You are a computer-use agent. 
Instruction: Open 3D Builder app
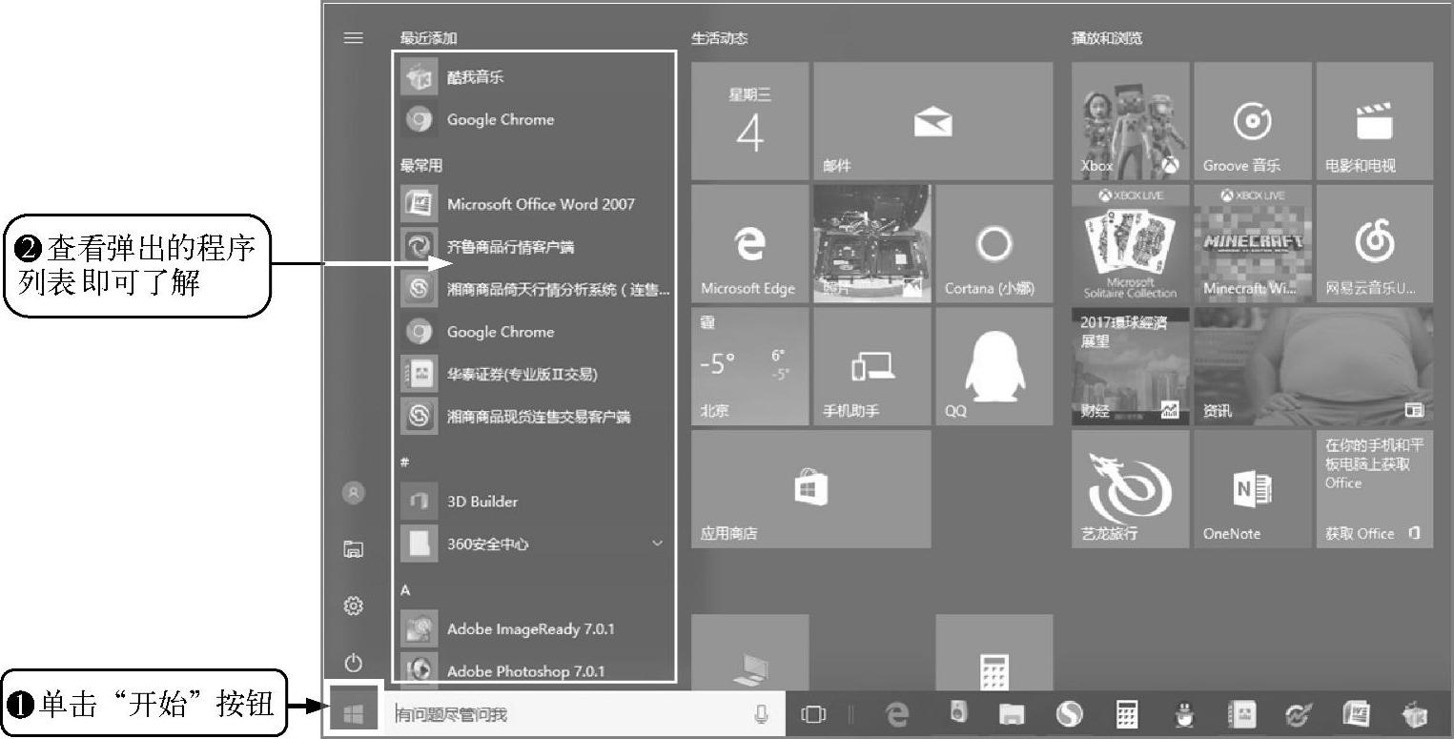pos(534,502)
